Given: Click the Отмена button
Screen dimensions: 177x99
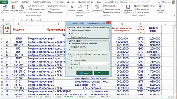Looking at the screenshot, I should (101, 73).
